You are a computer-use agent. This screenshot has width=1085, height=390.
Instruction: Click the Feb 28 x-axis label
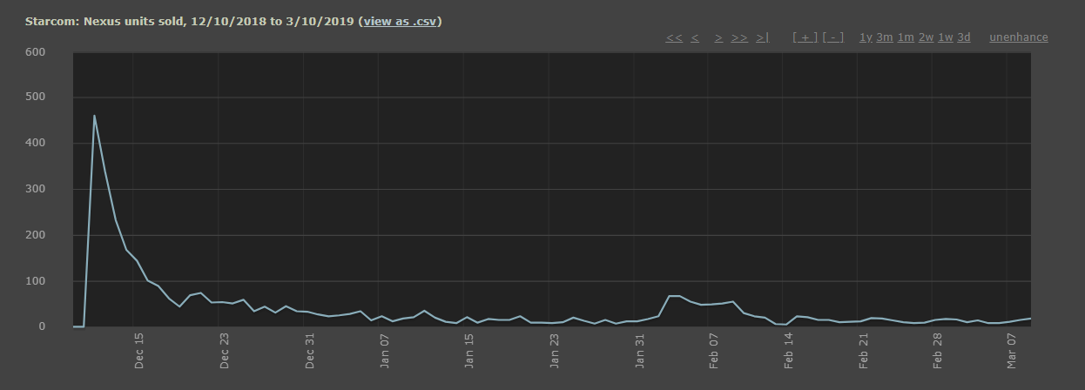point(938,349)
